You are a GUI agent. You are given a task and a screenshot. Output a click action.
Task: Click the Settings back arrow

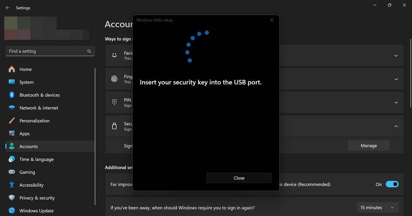coord(7,8)
